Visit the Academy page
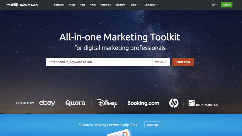This screenshot has width=242, height=136. [120, 5]
